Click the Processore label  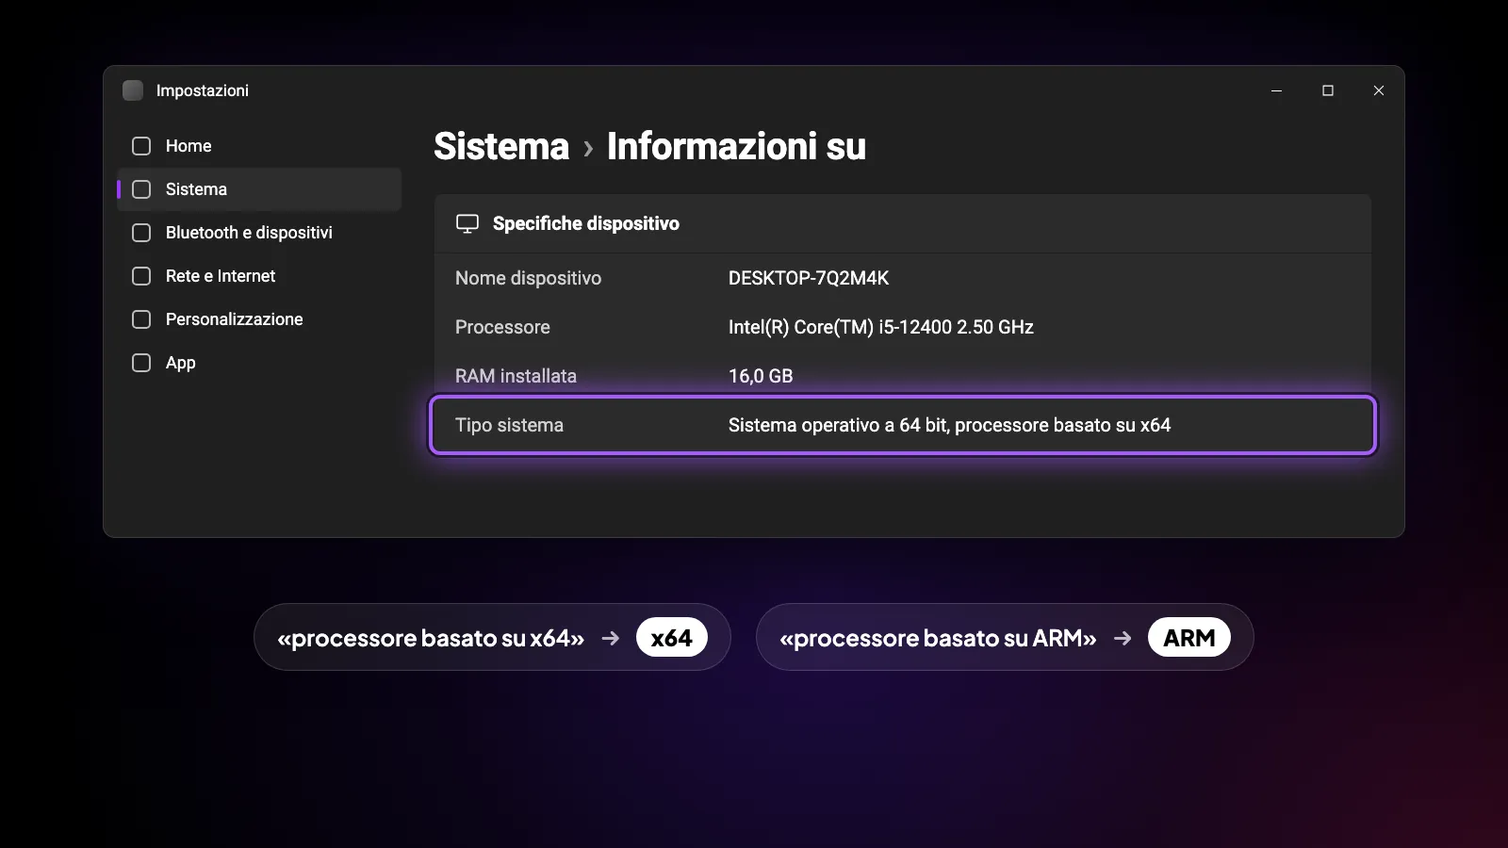coord(502,327)
